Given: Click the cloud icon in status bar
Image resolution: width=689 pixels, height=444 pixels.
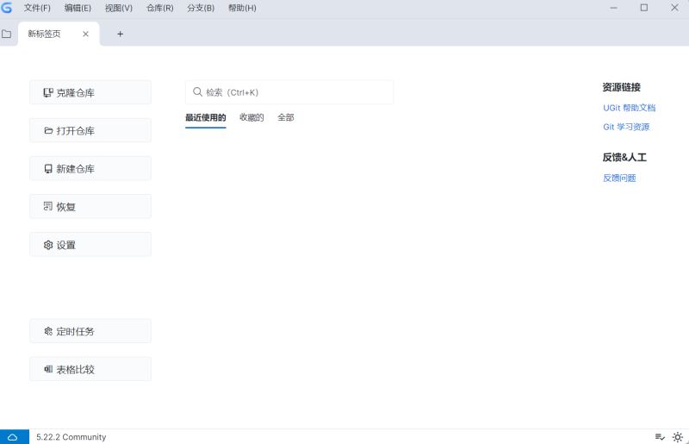Looking at the screenshot, I should [x=13, y=437].
